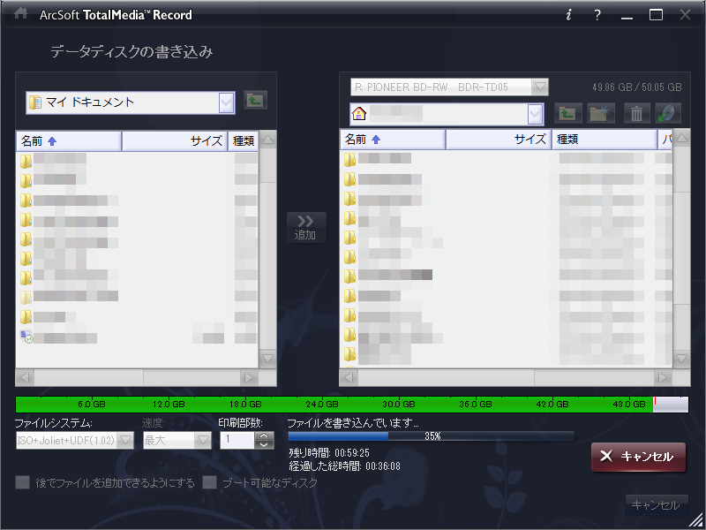The height and width of the screenshot is (530, 706).
Task: Click the red キャンセル button
Action: click(x=638, y=457)
